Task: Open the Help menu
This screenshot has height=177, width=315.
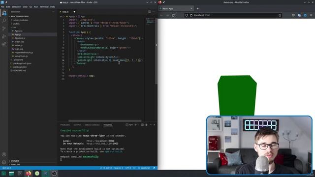Action: coord(53,7)
